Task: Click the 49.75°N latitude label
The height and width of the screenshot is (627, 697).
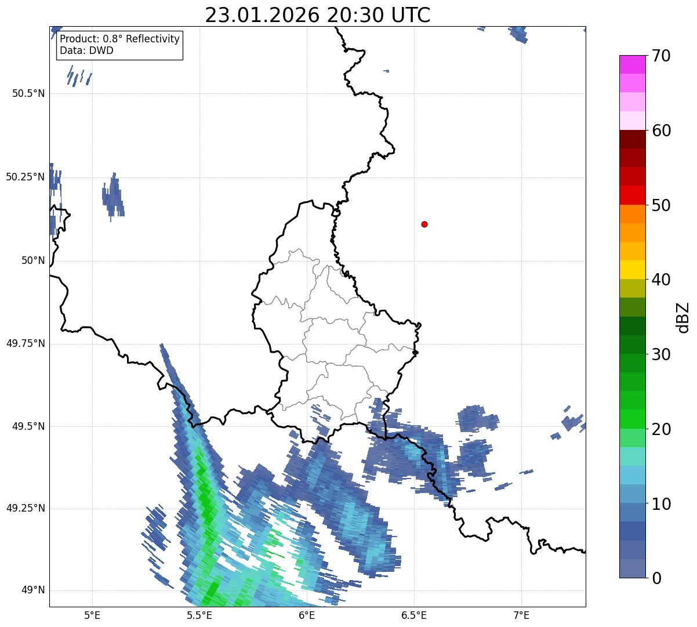Action: click(x=26, y=343)
